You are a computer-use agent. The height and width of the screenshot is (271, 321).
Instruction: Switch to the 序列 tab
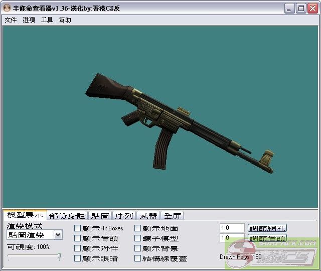(124, 216)
